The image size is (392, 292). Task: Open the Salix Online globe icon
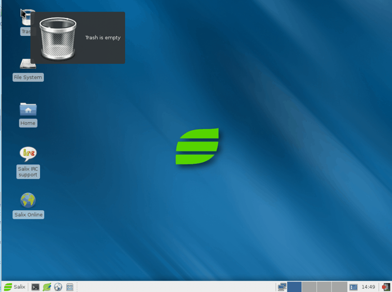(x=28, y=199)
